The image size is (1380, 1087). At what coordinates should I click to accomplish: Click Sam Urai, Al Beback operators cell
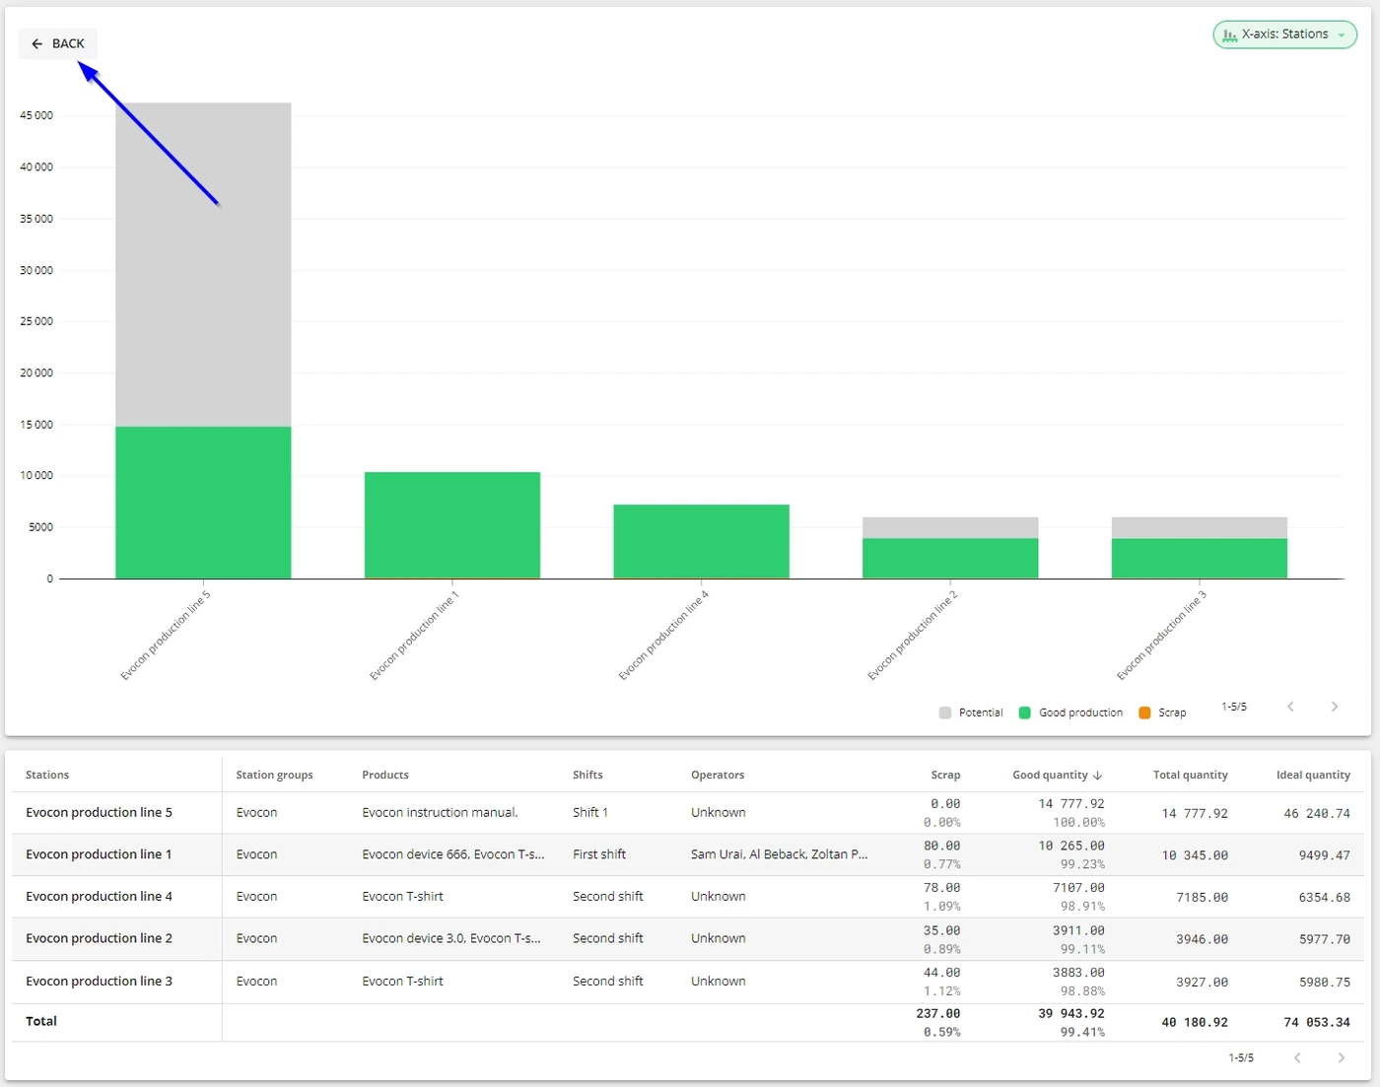779,854
